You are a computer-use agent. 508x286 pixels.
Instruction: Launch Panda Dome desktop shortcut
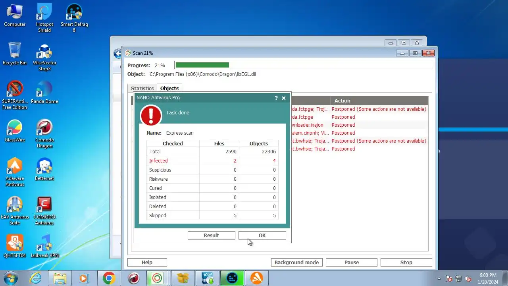(44, 93)
